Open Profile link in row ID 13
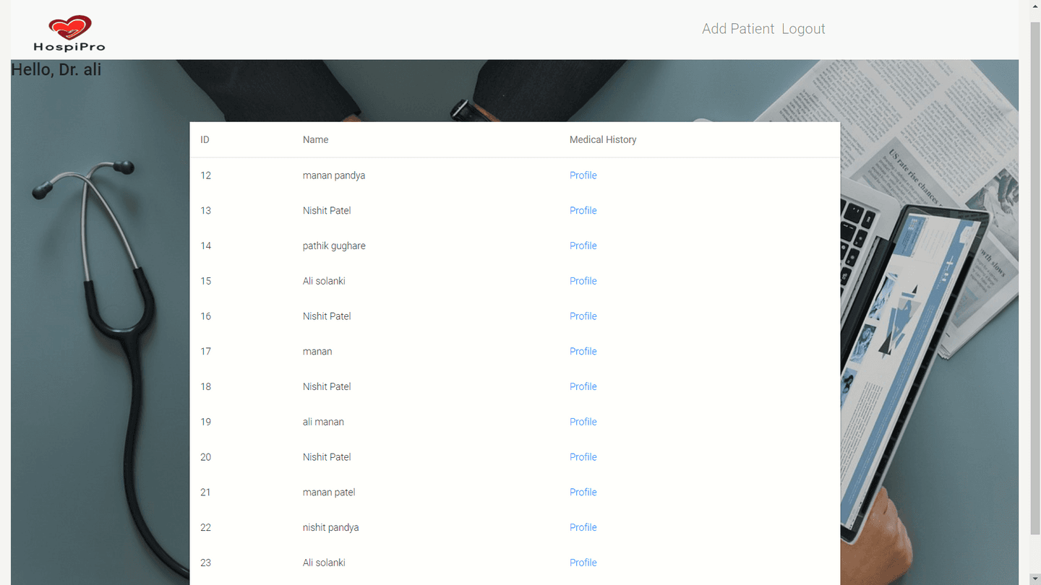1041x585 pixels. tap(583, 211)
